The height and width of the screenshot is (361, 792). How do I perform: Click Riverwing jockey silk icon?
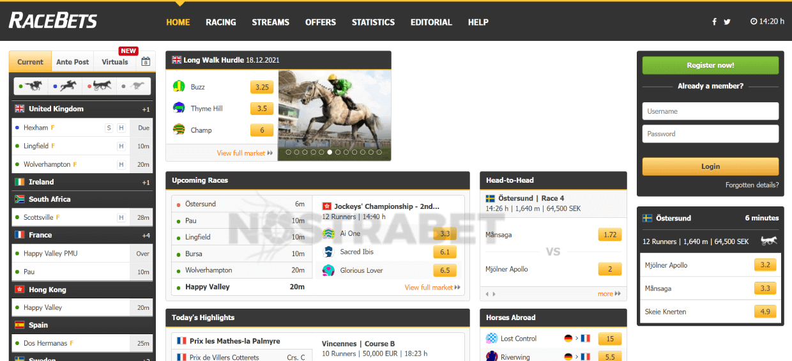pos(491,357)
